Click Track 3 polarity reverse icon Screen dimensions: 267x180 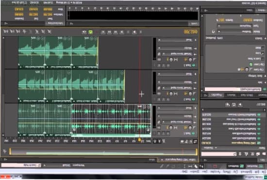coord(159,54)
